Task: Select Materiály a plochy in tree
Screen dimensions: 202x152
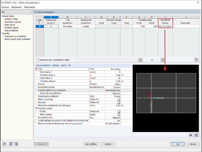Action: click(x=13, y=22)
